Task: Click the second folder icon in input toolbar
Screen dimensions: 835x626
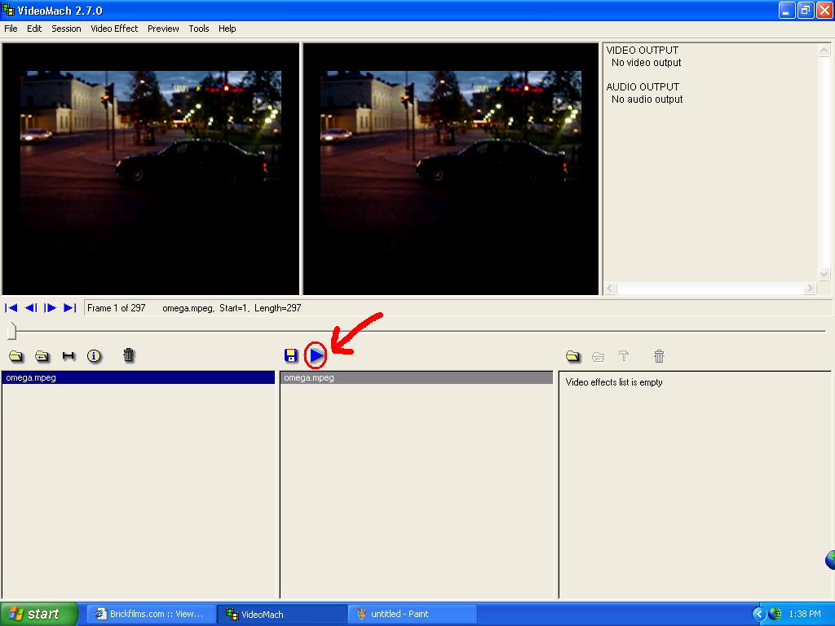Action: (42, 356)
